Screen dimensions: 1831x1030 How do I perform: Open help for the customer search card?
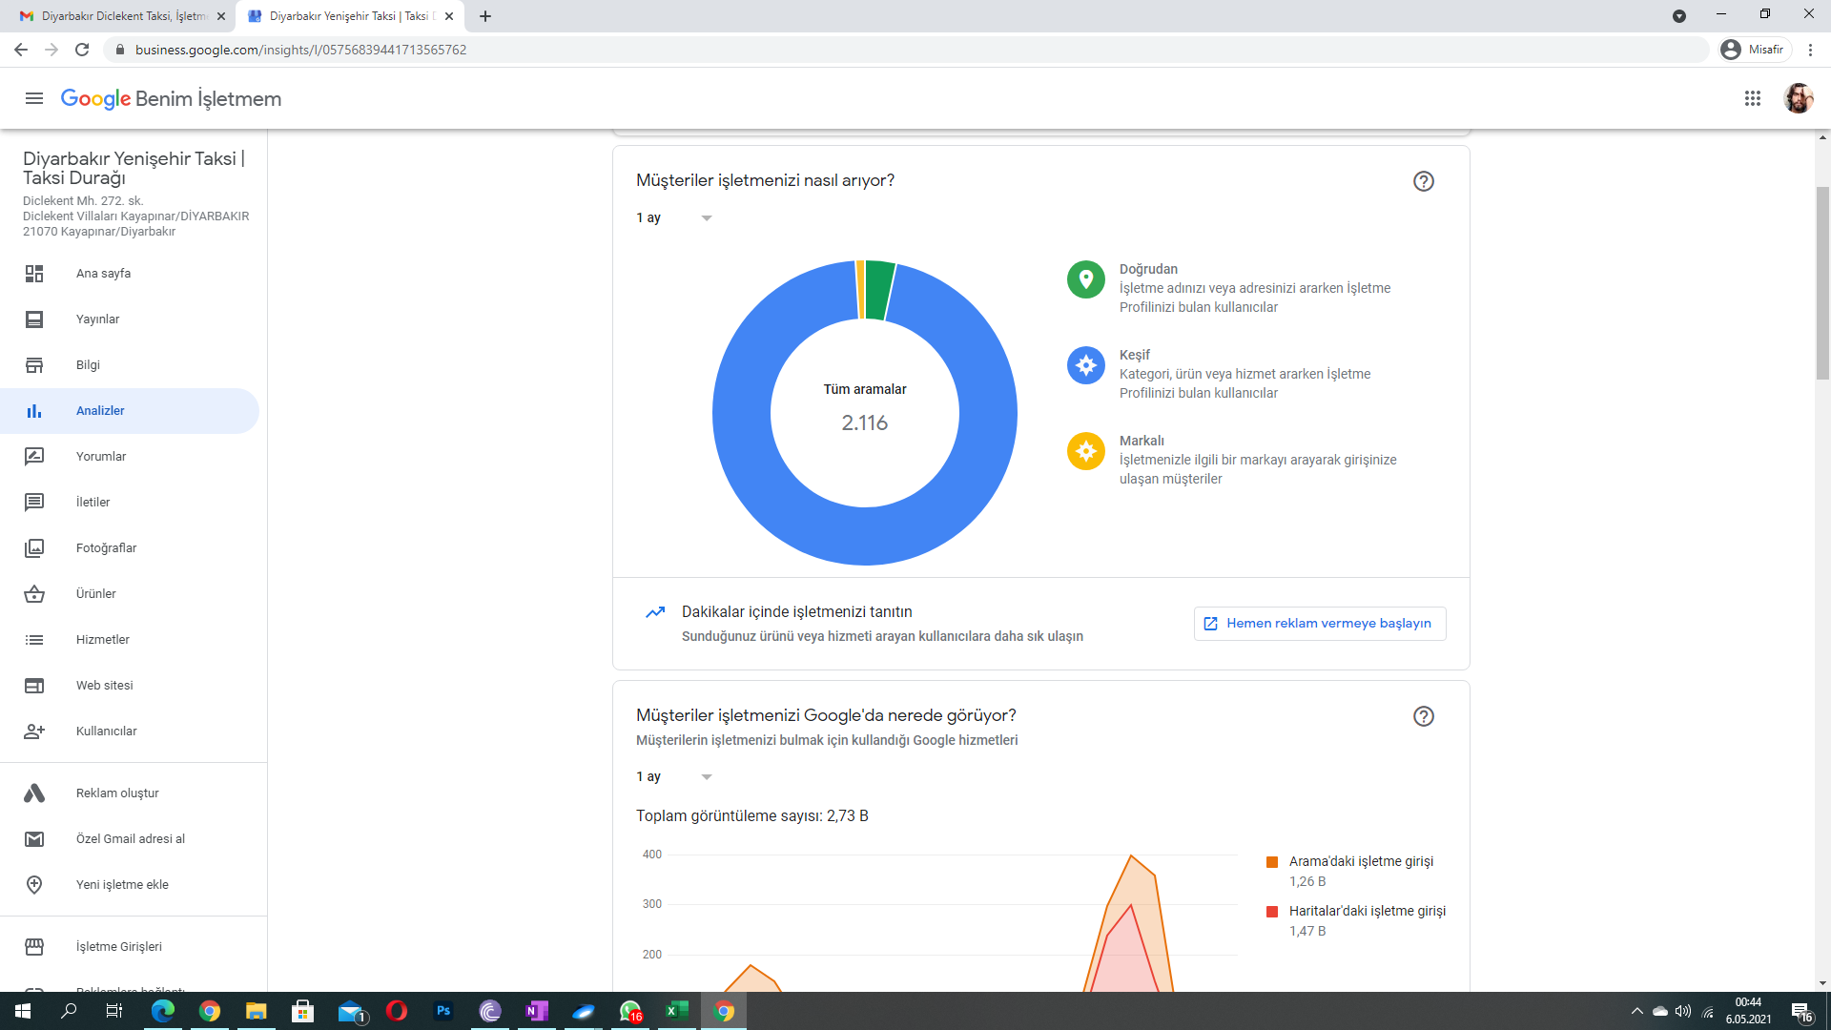click(x=1423, y=181)
